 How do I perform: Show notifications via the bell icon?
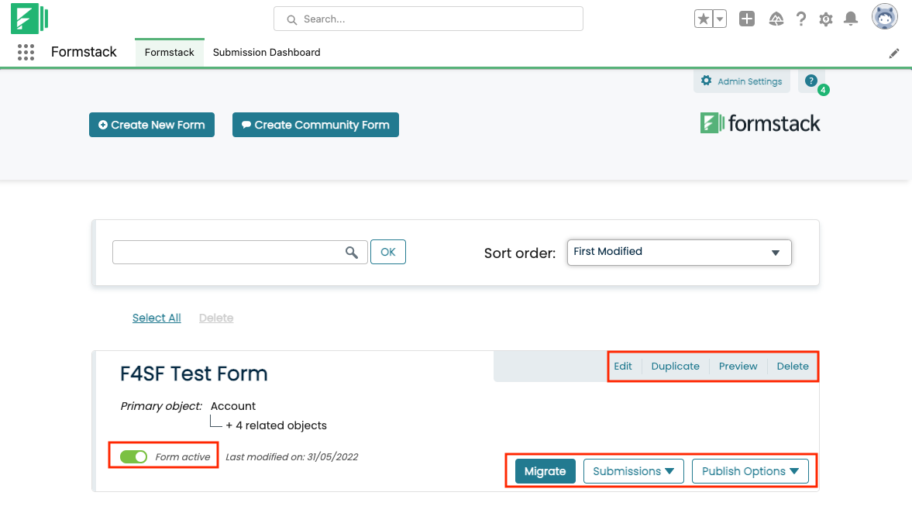pos(851,19)
